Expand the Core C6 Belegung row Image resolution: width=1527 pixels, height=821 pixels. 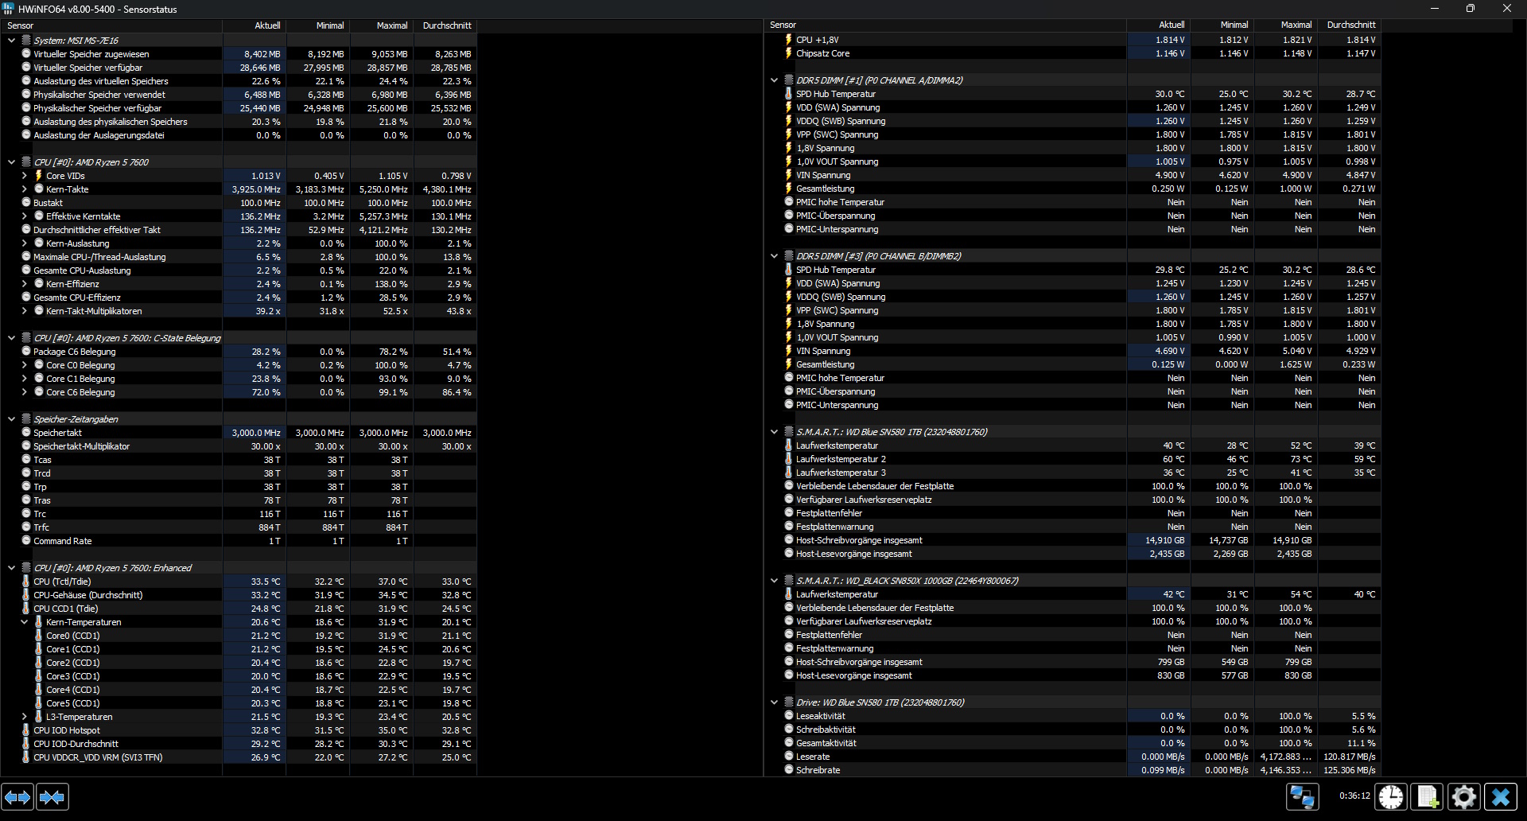coord(25,392)
